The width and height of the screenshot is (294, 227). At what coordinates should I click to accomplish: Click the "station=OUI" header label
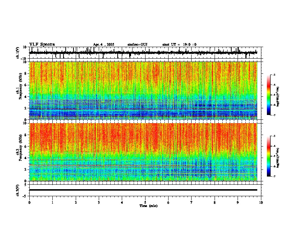(137, 45)
